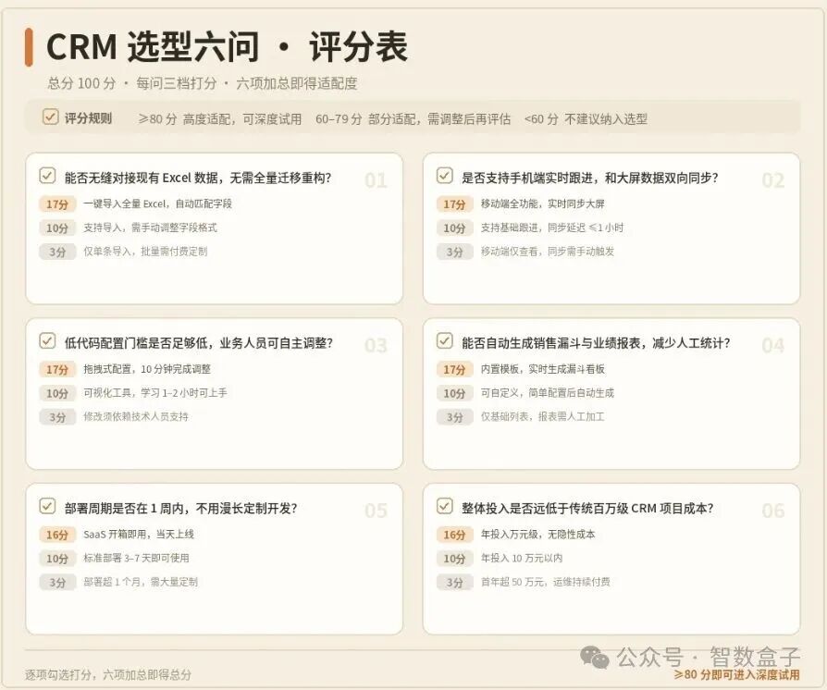Viewport: 827px width, 690px height.
Task: Tick the 低代码配置门槛 question checkbox
Action: point(47,340)
